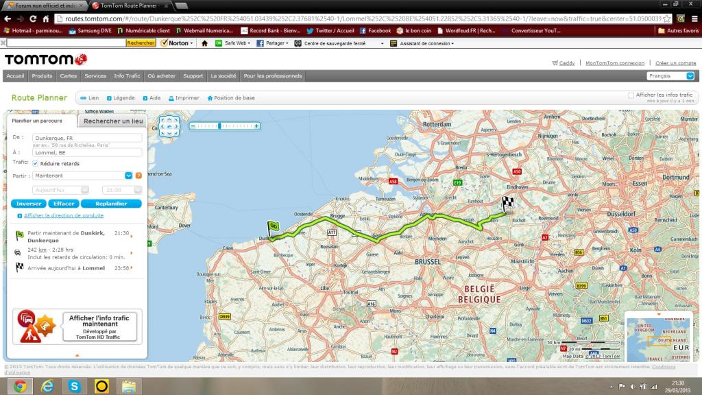Open MonTomTom connexion link
Screen dimensions: 702x395
tap(615, 63)
